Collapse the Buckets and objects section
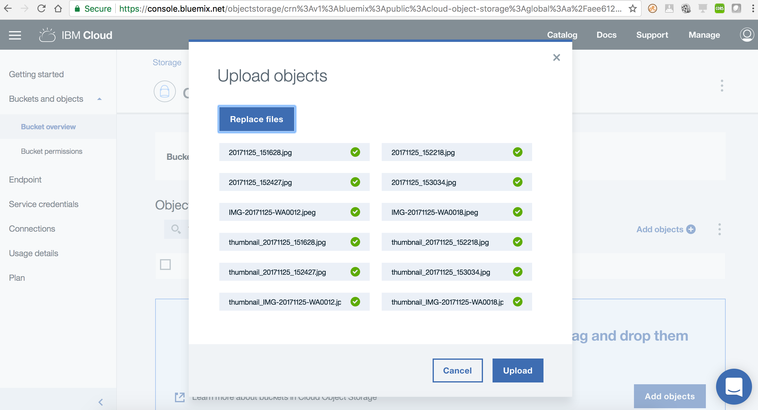 pyautogui.click(x=99, y=99)
